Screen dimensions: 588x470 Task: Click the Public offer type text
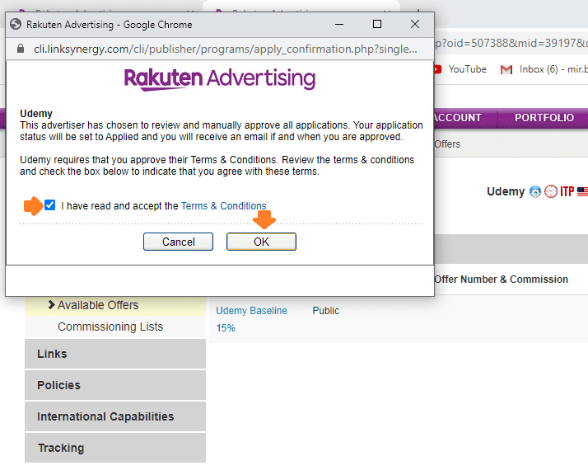pyautogui.click(x=325, y=311)
